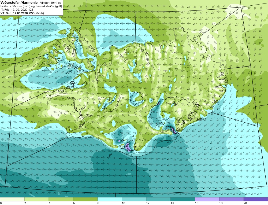This screenshot has width=268, height=205.
Task: Click the '(+58 h)' forecast offset text
Action: (x=39, y=13)
